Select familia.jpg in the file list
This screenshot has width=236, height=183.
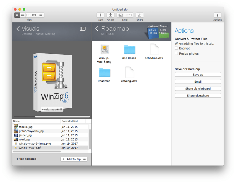(x=50, y=127)
